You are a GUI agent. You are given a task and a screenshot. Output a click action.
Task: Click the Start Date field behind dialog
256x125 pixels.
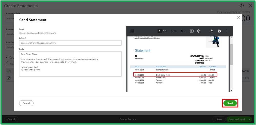click(x=10, y=47)
